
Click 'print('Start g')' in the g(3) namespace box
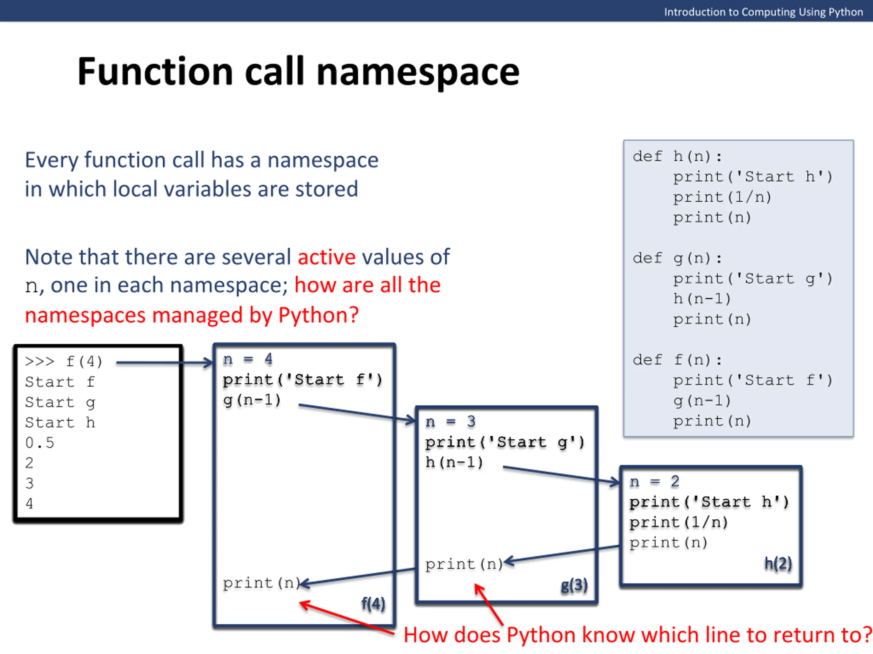tap(505, 443)
